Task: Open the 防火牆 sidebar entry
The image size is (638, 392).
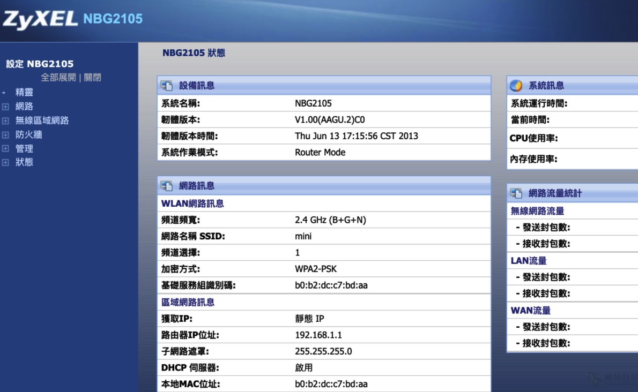Action: pyautogui.click(x=28, y=134)
